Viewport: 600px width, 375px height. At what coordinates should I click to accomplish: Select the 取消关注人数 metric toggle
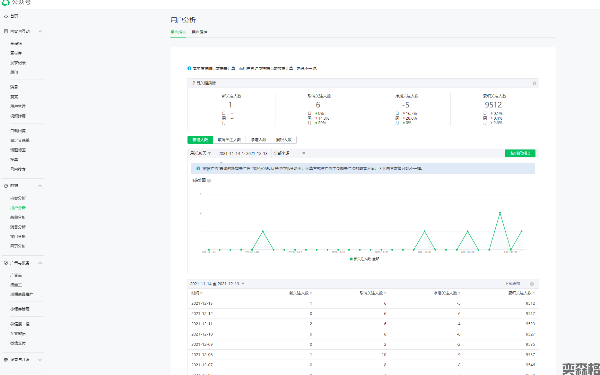pos(229,140)
